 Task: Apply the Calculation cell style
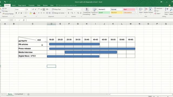pos(129,13)
